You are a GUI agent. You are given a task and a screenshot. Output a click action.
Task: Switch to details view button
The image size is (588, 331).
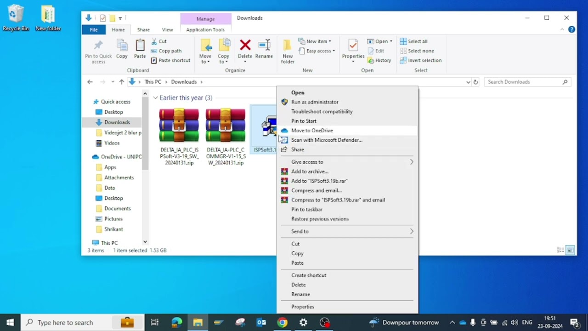560,250
